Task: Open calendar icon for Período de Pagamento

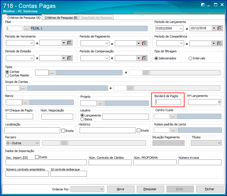Action: (144, 43)
